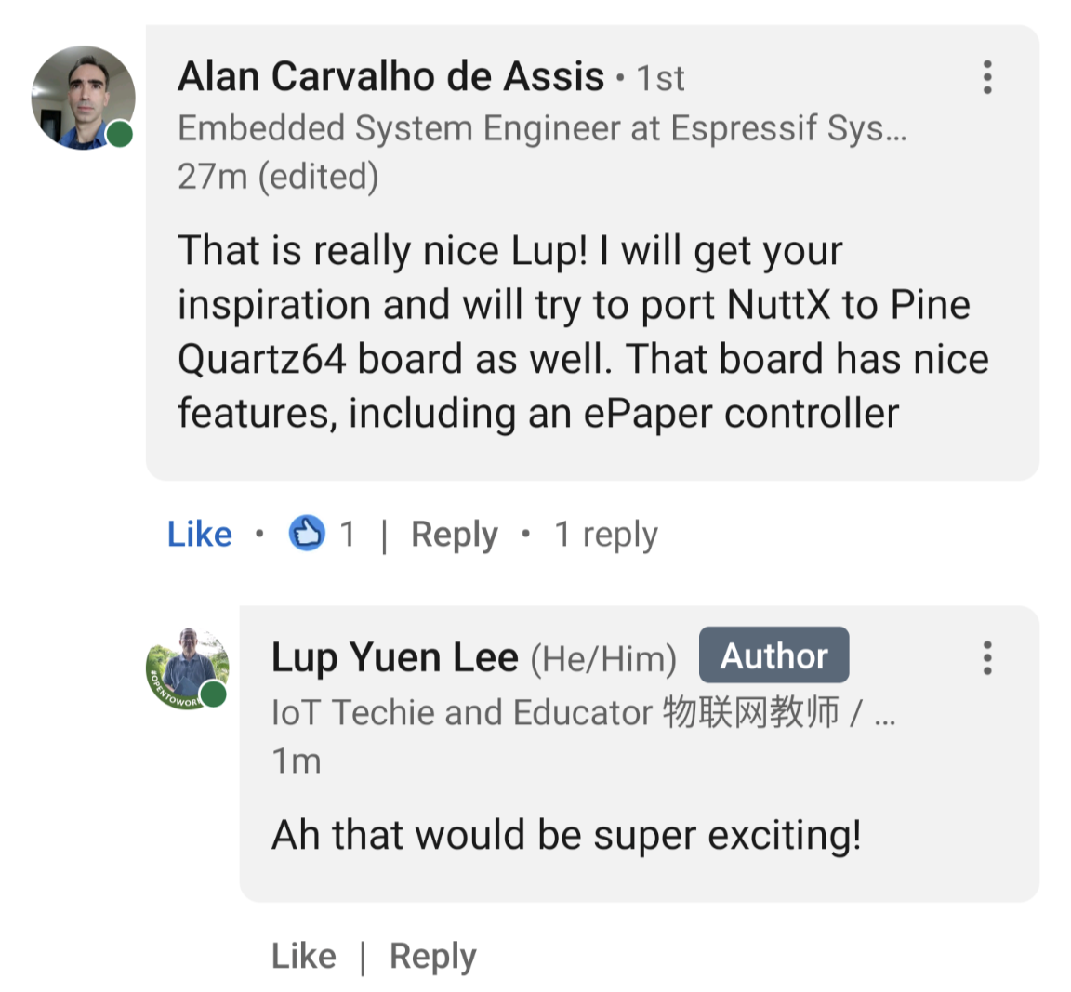Open Alan Carvalho de Assis name link
The image size is (1071, 992).
coord(390,76)
